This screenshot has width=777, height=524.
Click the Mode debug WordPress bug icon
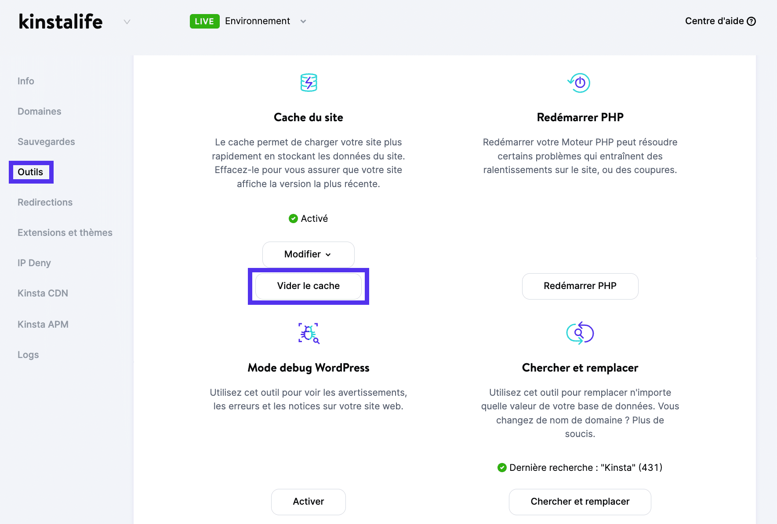tap(308, 333)
